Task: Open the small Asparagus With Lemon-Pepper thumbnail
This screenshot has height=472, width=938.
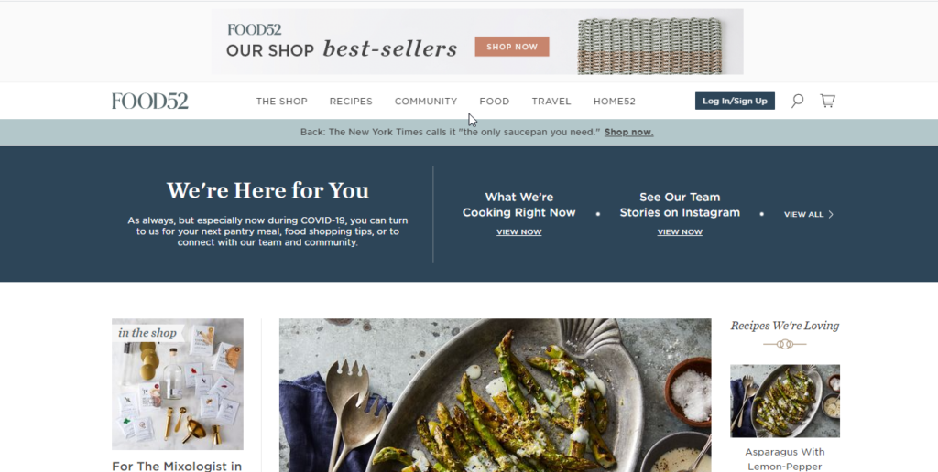Action: pos(785,401)
